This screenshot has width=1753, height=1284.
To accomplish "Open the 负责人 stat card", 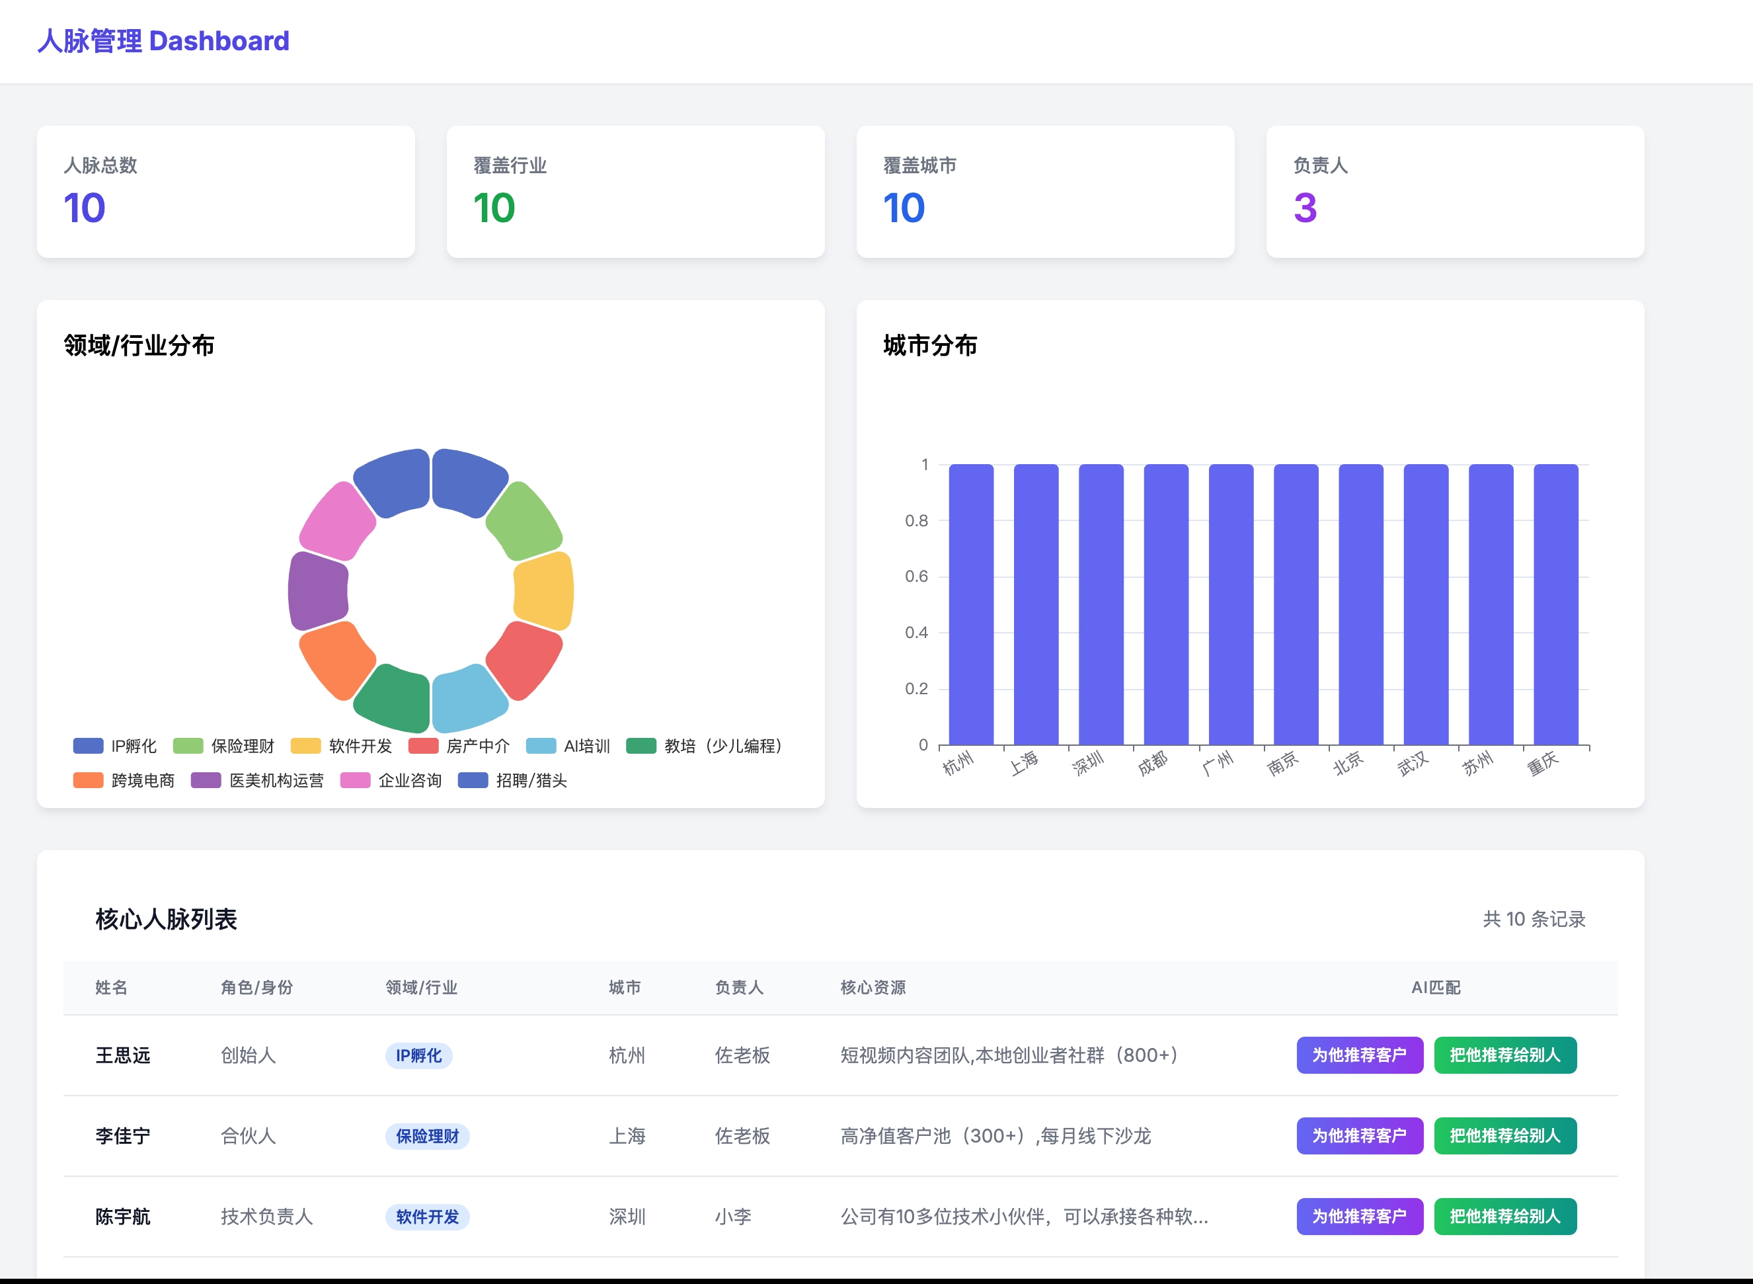I will tap(1455, 192).
